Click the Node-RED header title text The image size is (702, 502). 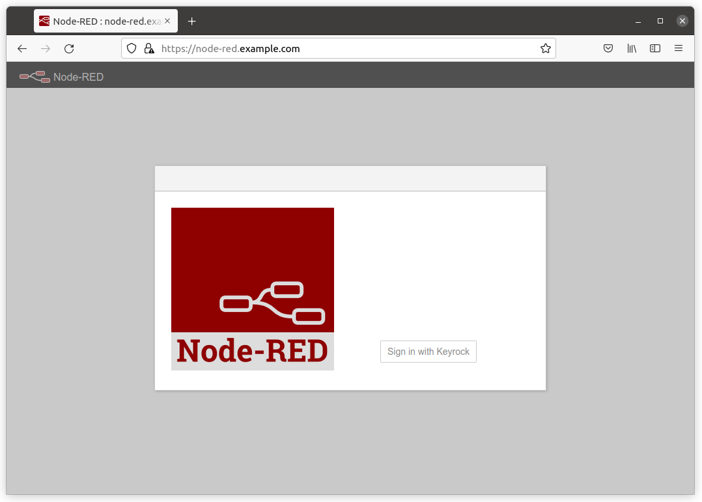click(78, 77)
